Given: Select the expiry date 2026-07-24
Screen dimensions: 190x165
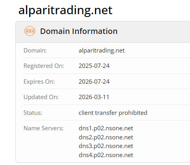Looking at the screenshot, I should pos(94,82).
